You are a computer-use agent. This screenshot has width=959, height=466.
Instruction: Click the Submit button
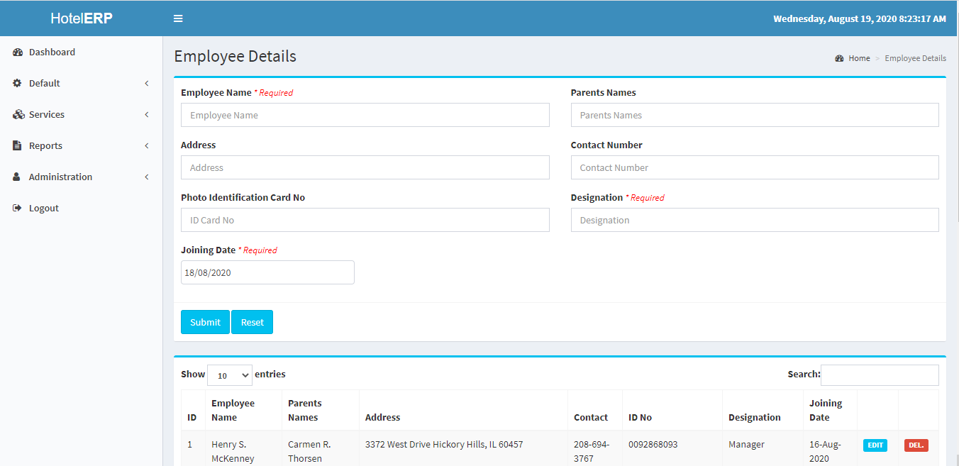tap(205, 321)
